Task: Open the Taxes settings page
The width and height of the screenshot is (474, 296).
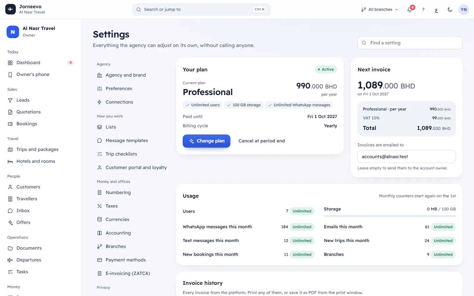Action: [132, 206]
